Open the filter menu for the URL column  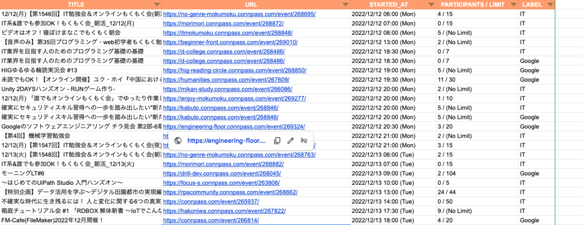click(345, 4)
